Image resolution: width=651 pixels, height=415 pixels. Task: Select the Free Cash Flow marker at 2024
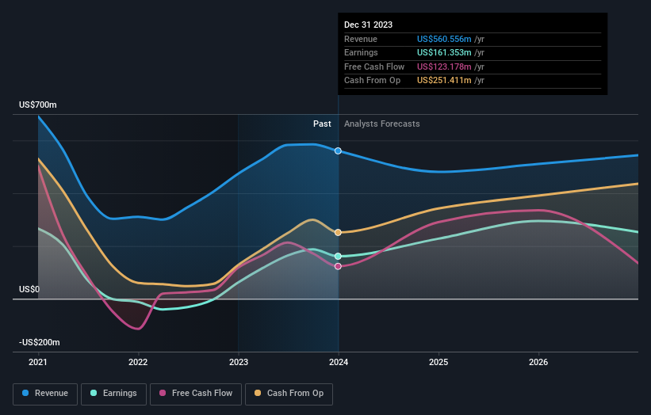click(338, 266)
